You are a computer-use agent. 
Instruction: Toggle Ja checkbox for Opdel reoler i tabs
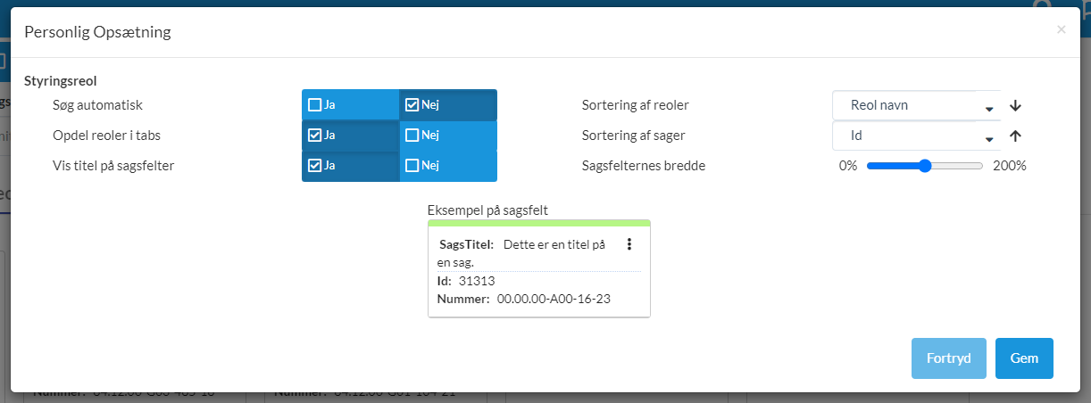(315, 136)
